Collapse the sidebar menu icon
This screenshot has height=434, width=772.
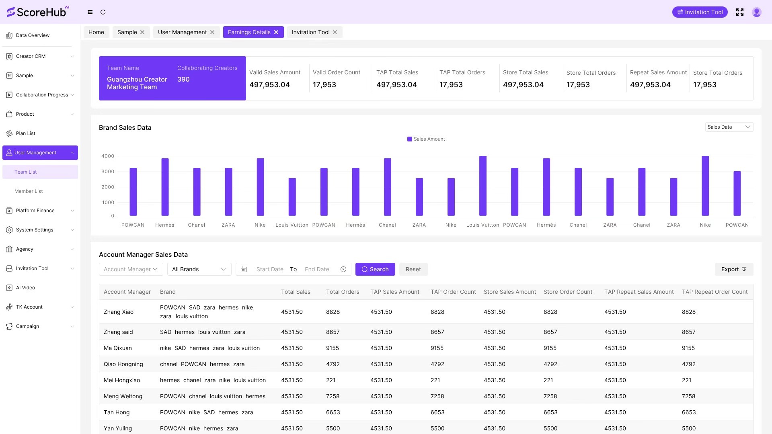point(90,12)
